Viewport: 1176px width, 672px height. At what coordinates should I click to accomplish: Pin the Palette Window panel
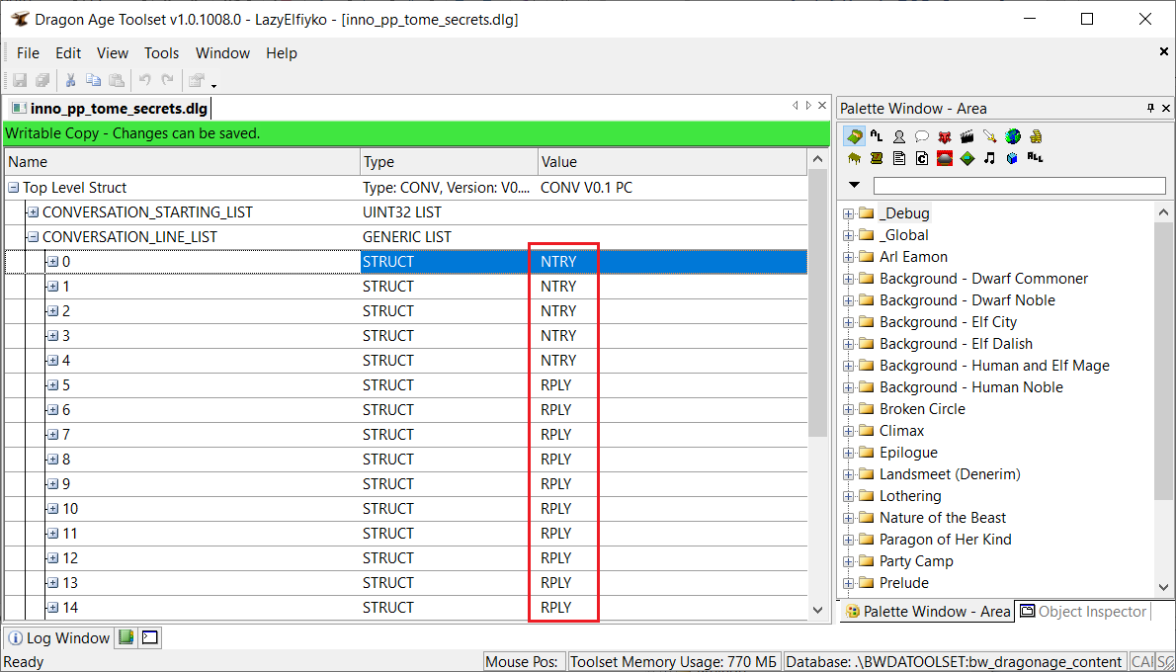(1151, 108)
